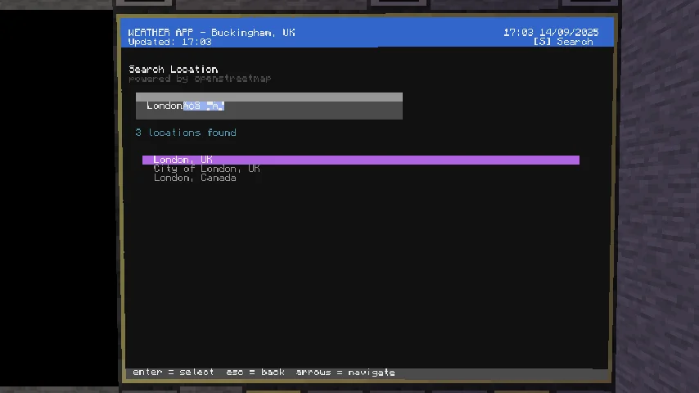Click the highlighted text after London in field
The image size is (699, 393).
pos(204,106)
